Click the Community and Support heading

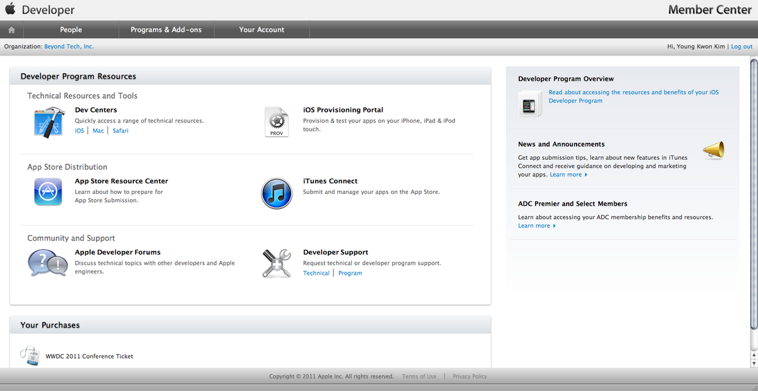(x=71, y=238)
